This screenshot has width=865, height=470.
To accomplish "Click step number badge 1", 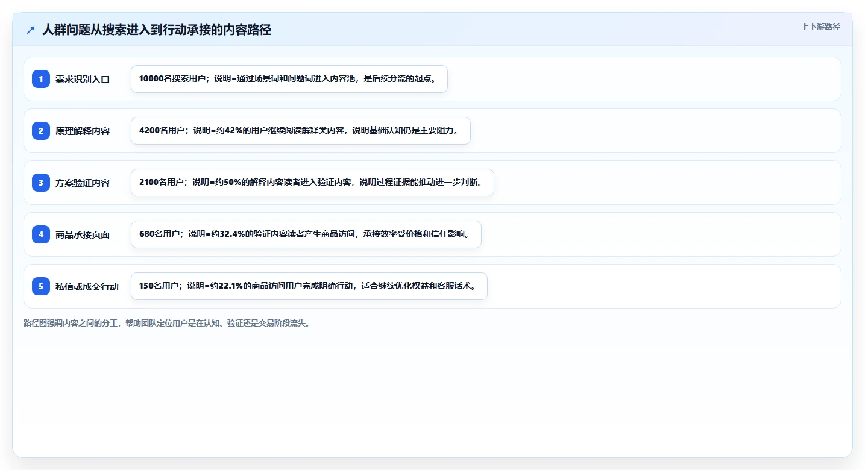I will 41,79.
